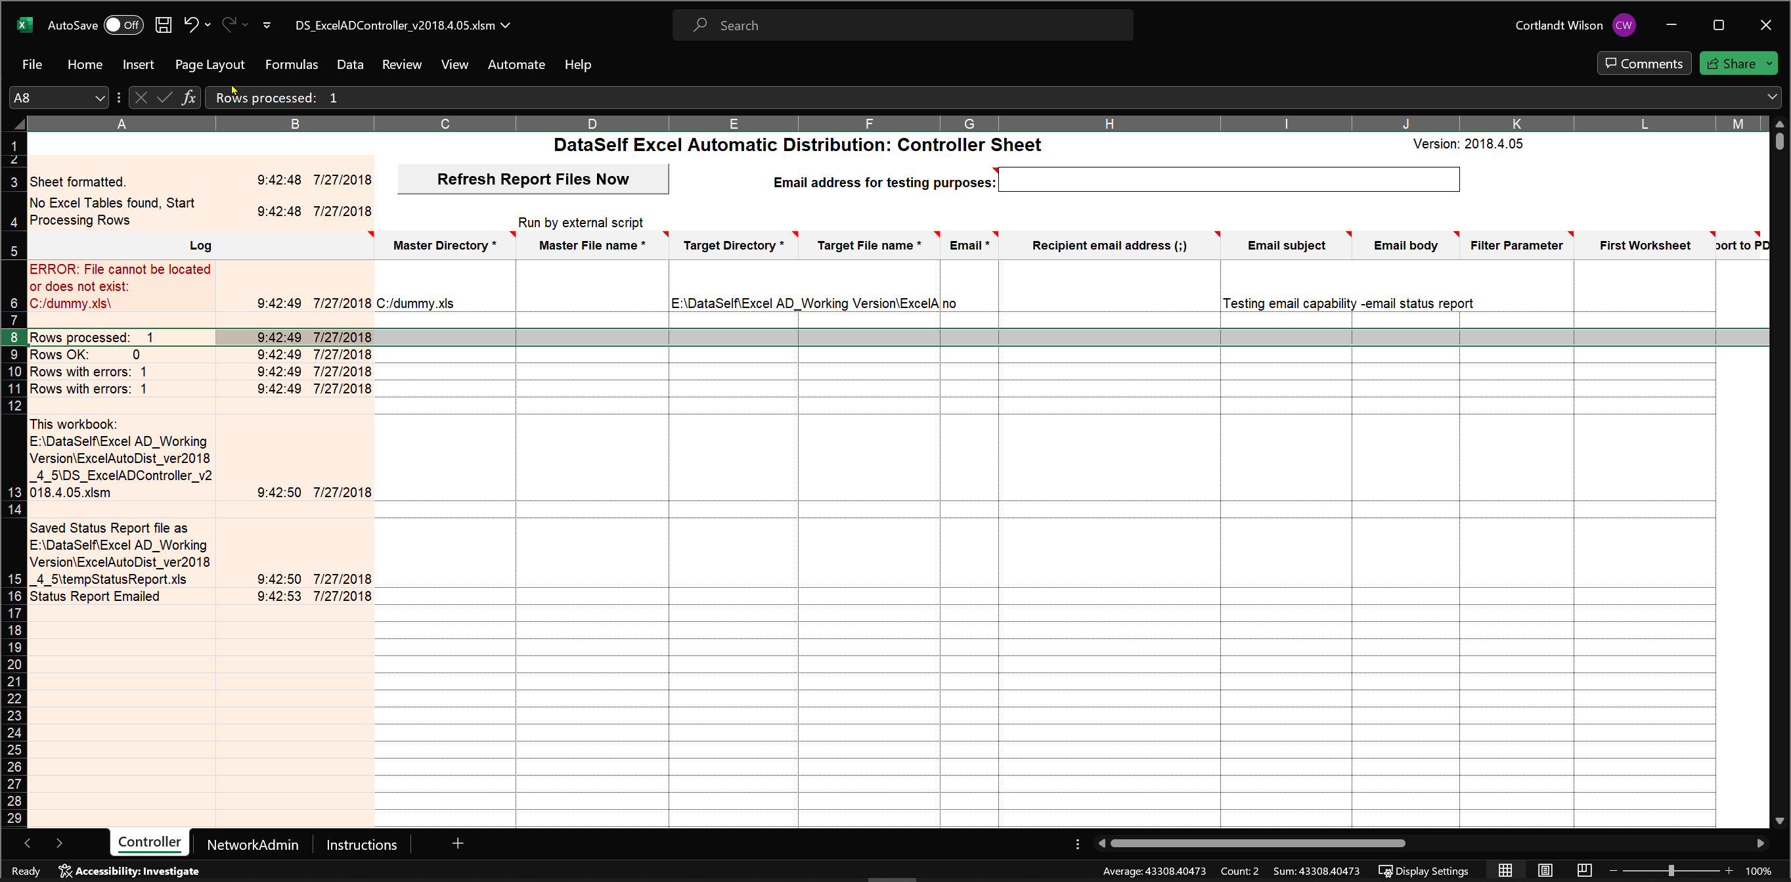Click the zoom slider handle
The image size is (1791, 882).
[x=1671, y=871]
